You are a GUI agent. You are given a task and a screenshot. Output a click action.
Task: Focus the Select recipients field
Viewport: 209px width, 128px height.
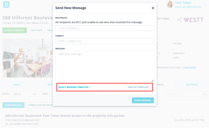[105, 28]
